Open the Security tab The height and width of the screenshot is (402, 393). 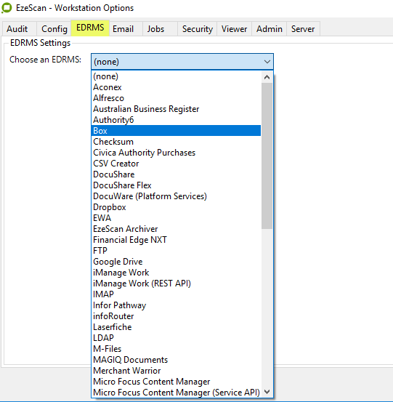[x=198, y=29]
